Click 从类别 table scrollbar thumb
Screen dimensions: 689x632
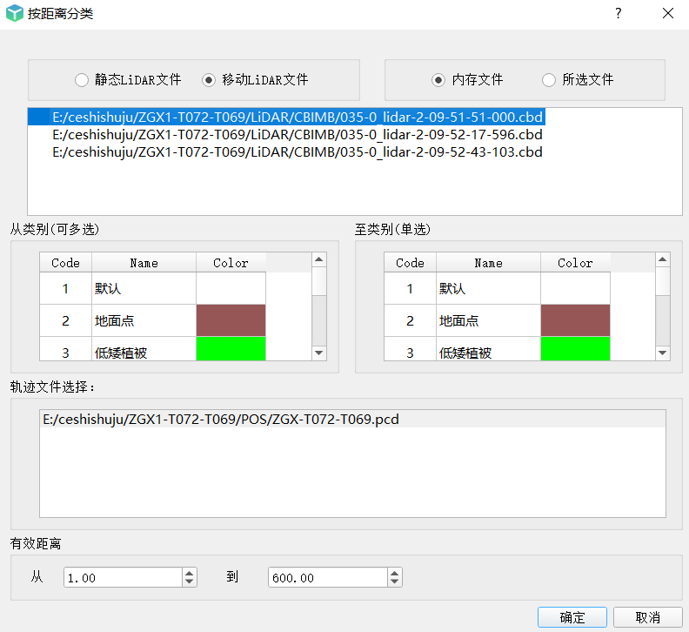pyautogui.click(x=319, y=281)
